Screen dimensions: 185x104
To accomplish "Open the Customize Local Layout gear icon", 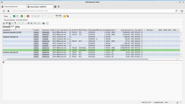I will point(68,16).
